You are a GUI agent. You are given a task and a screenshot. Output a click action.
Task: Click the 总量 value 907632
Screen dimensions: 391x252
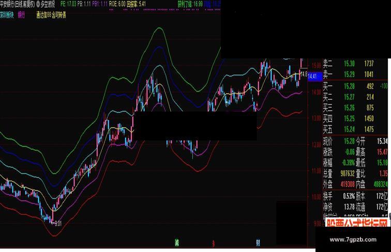click(348, 173)
